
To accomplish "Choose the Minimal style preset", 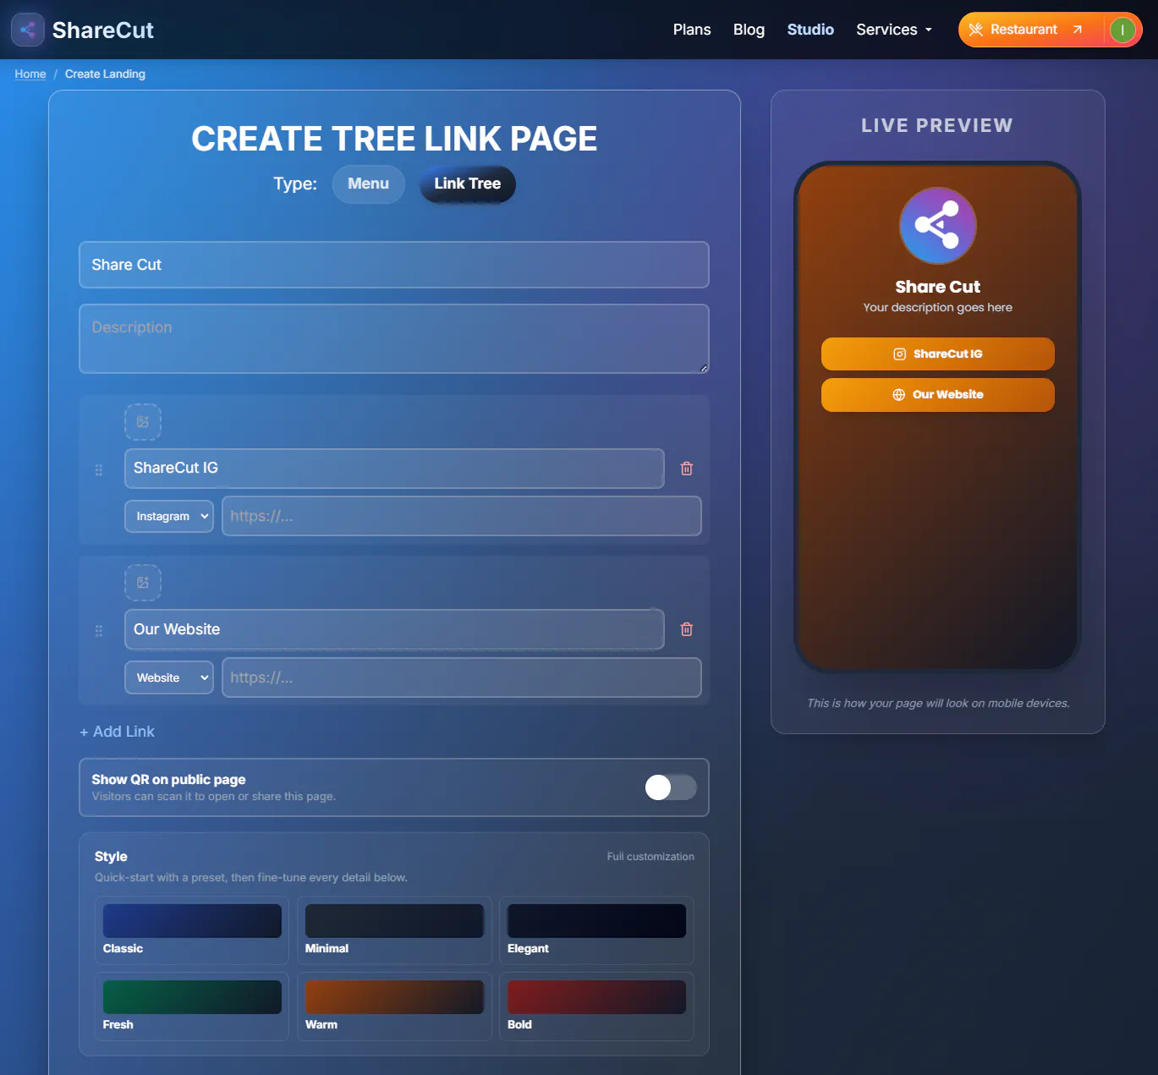I will [x=394, y=930].
